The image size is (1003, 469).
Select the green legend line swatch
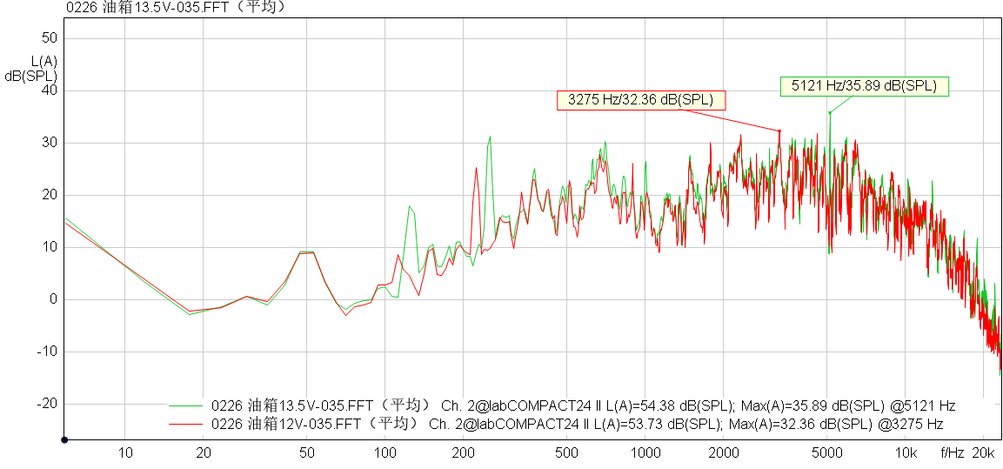coord(185,406)
